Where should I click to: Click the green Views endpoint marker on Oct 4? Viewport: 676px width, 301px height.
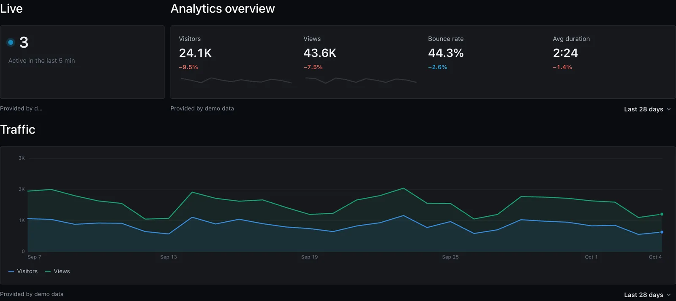click(x=662, y=214)
